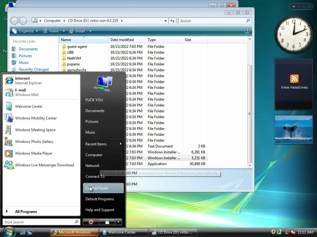Click the sidebar add gadget plus button
The width and height of the screenshot is (317, 237).
(294, 6)
